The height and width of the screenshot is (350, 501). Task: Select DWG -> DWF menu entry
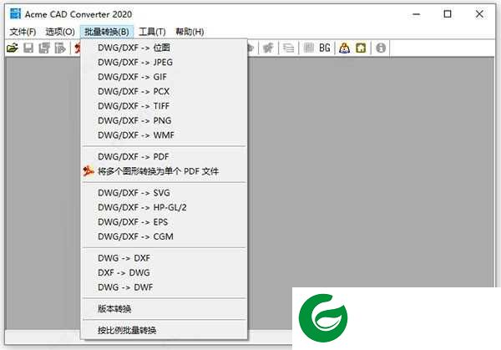[164, 287]
